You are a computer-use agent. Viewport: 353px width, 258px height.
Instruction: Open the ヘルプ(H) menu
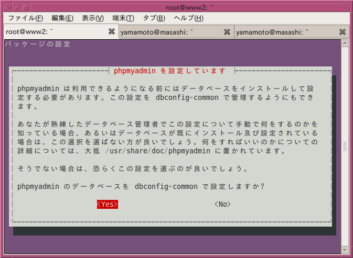point(189,18)
